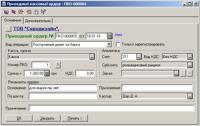Click the Закрыть button
The image size is (200, 126).
point(47,118)
